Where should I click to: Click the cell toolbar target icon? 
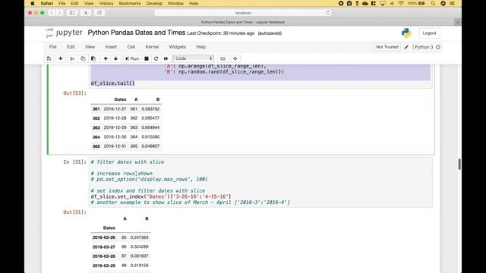(x=235, y=58)
